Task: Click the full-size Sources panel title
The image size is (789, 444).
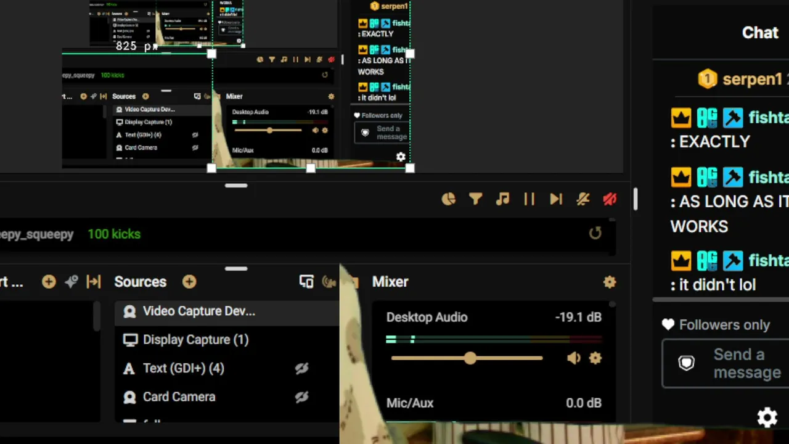Action: pos(141,282)
